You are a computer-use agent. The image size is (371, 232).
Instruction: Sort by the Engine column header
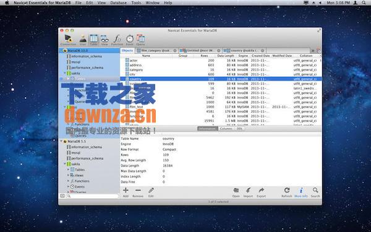tap(243, 56)
